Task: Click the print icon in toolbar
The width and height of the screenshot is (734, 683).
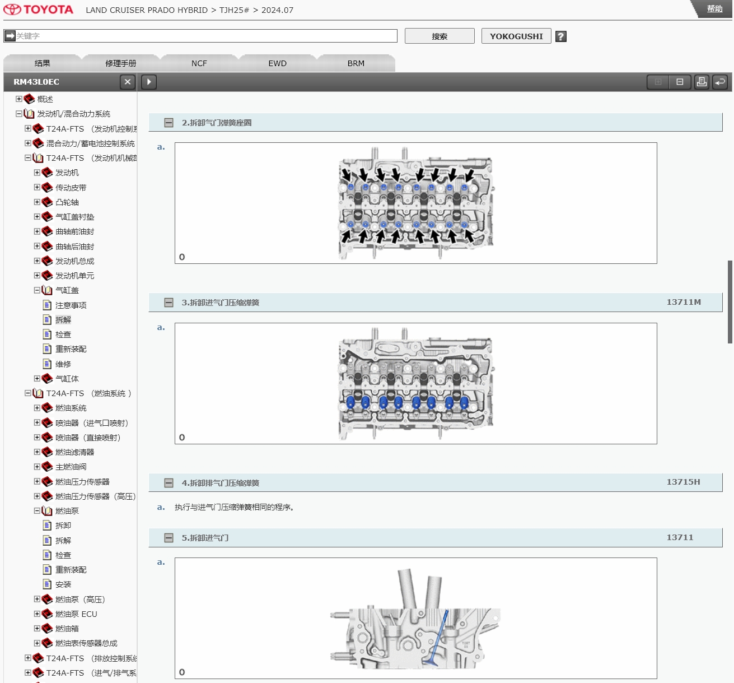Action: click(x=702, y=82)
